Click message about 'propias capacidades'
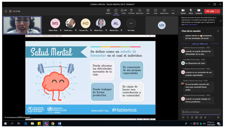The image size is (225, 127). (199, 74)
